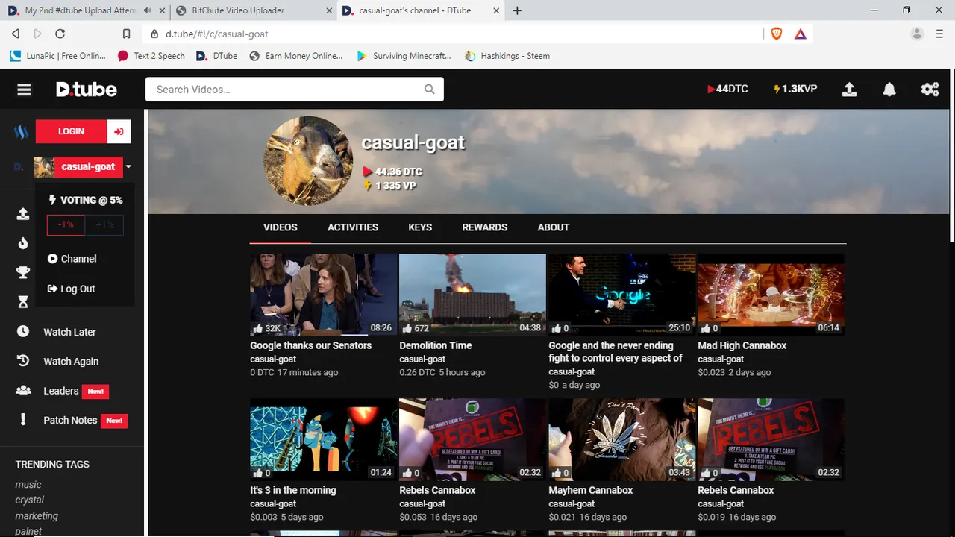The image size is (955, 537).
Task: Open the DTube hamburger menu
Action: click(x=24, y=89)
